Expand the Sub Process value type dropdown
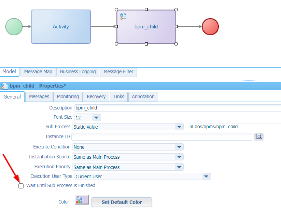281x209 pixels. coord(179,127)
